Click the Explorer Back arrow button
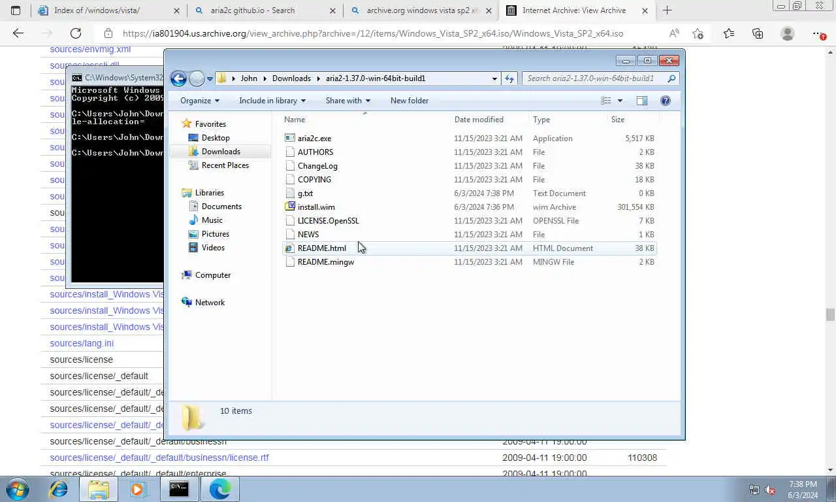Image resolution: width=836 pixels, height=502 pixels. [x=178, y=78]
